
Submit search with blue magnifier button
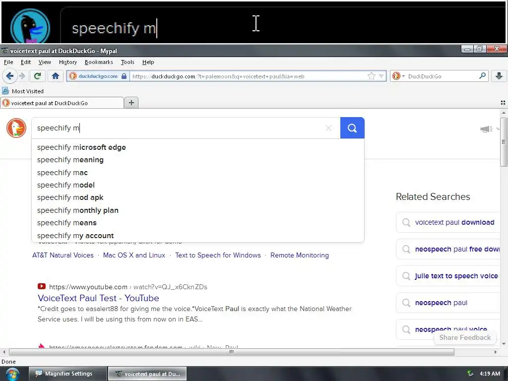[x=352, y=128]
